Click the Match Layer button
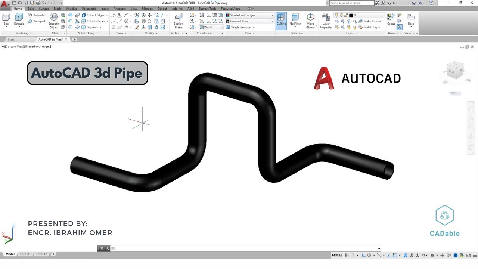The height and width of the screenshot is (269, 478). point(369,27)
